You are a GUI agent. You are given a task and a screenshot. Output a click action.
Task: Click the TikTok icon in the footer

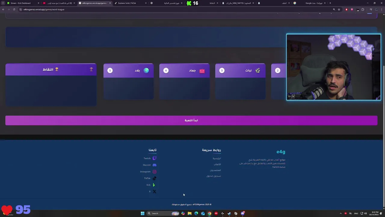point(154,178)
